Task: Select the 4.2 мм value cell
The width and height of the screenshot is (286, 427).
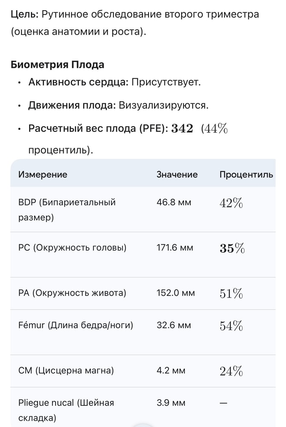Action: [171, 371]
